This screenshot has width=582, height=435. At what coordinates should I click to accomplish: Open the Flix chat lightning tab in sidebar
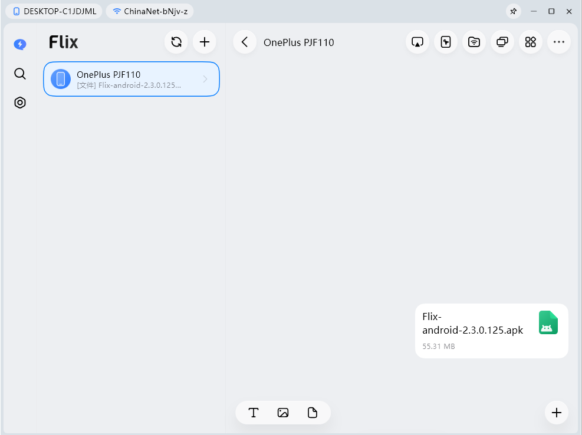pos(20,45)
